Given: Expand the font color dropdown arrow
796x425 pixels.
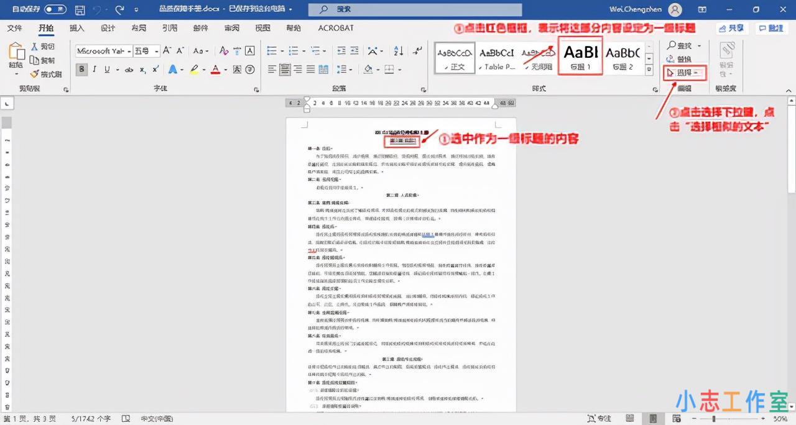Looking at the screenshot, I should coord(225,68).
